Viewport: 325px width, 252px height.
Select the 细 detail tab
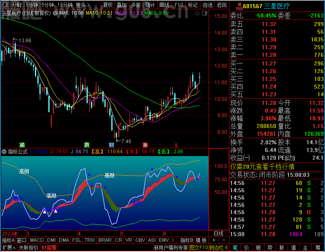[258, 248]
